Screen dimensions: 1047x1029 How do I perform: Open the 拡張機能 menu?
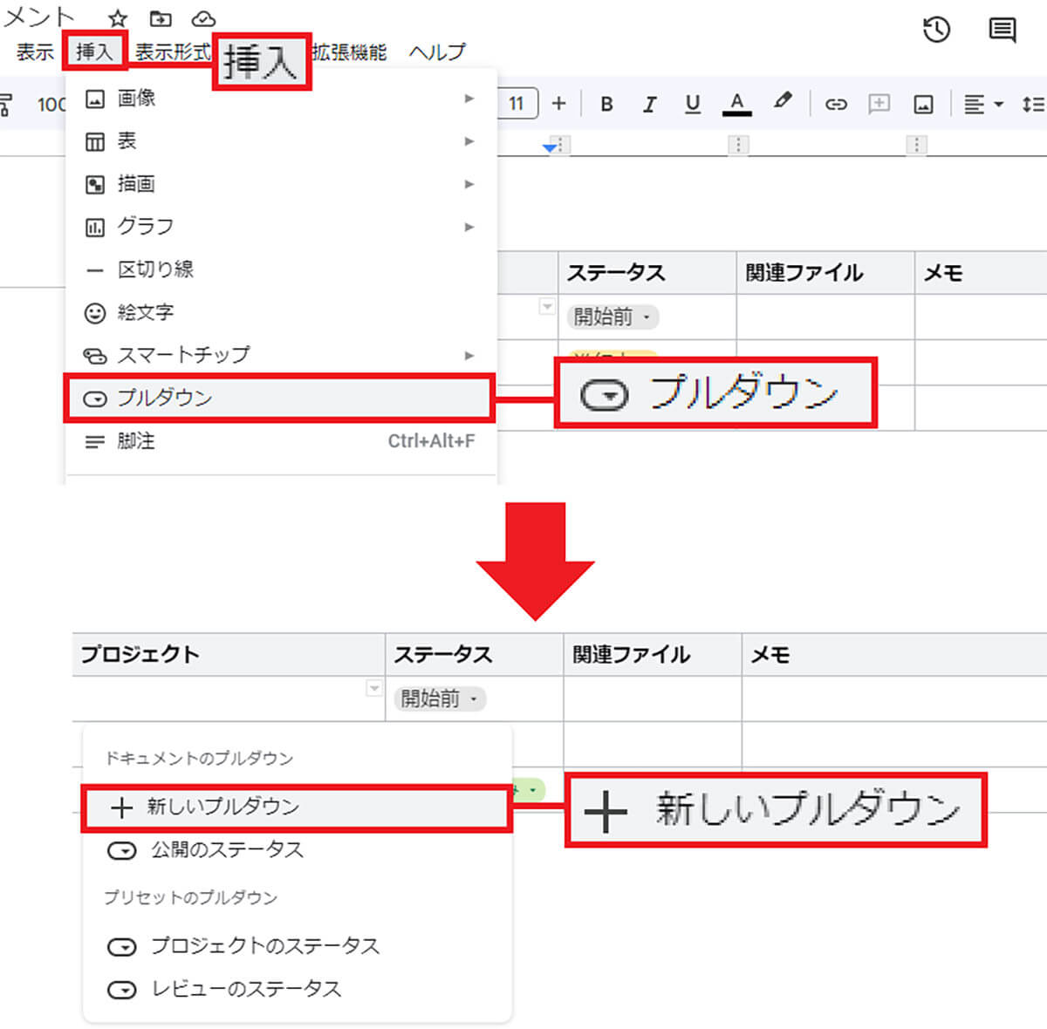click(349, 52)
